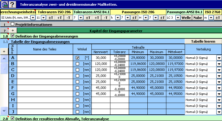
Task: Click -T under Toleranzen ISO 286
Action: [68, 18]
